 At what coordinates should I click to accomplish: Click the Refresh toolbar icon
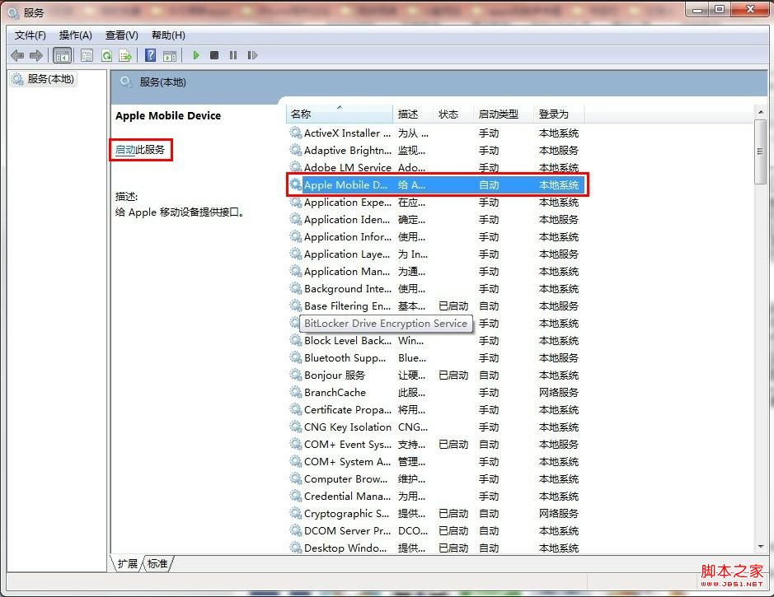click(x=106, y=55)
